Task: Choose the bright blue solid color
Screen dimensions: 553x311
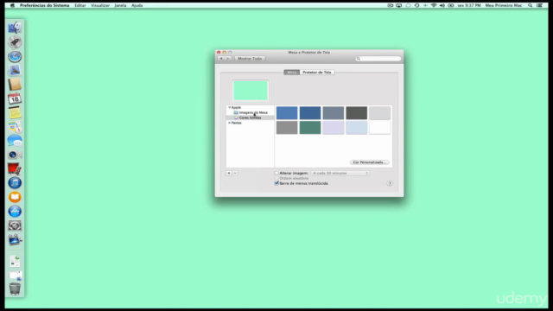Action: click(287, 113)
